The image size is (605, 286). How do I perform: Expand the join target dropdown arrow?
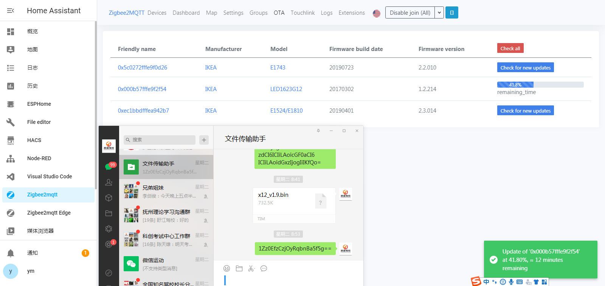click(439, 12)
